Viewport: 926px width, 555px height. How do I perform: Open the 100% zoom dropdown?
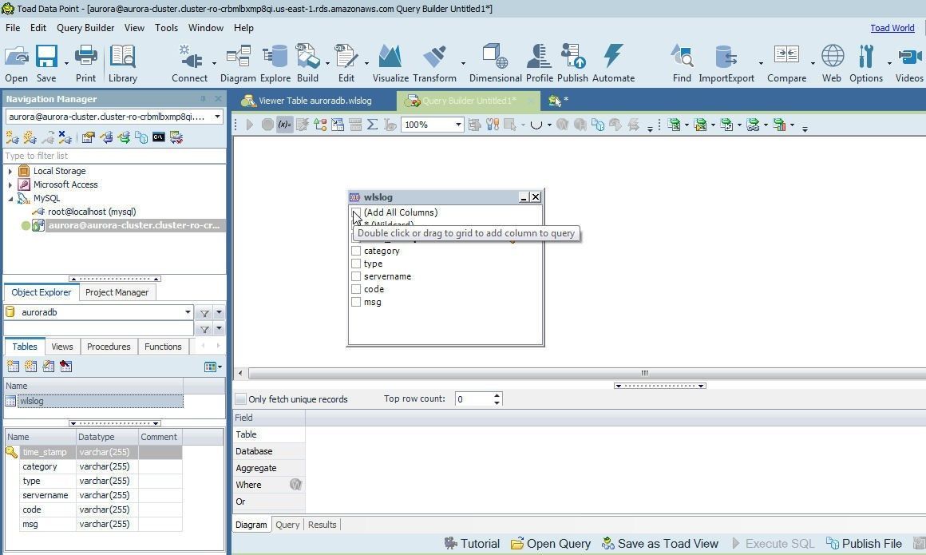pyautogui.click(x=457, y=125)
